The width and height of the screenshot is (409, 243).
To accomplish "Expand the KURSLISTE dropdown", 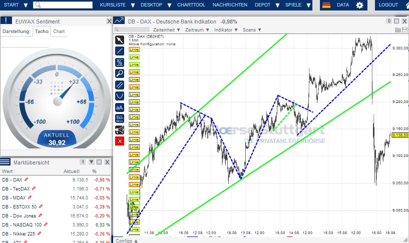I will [133, 5].
